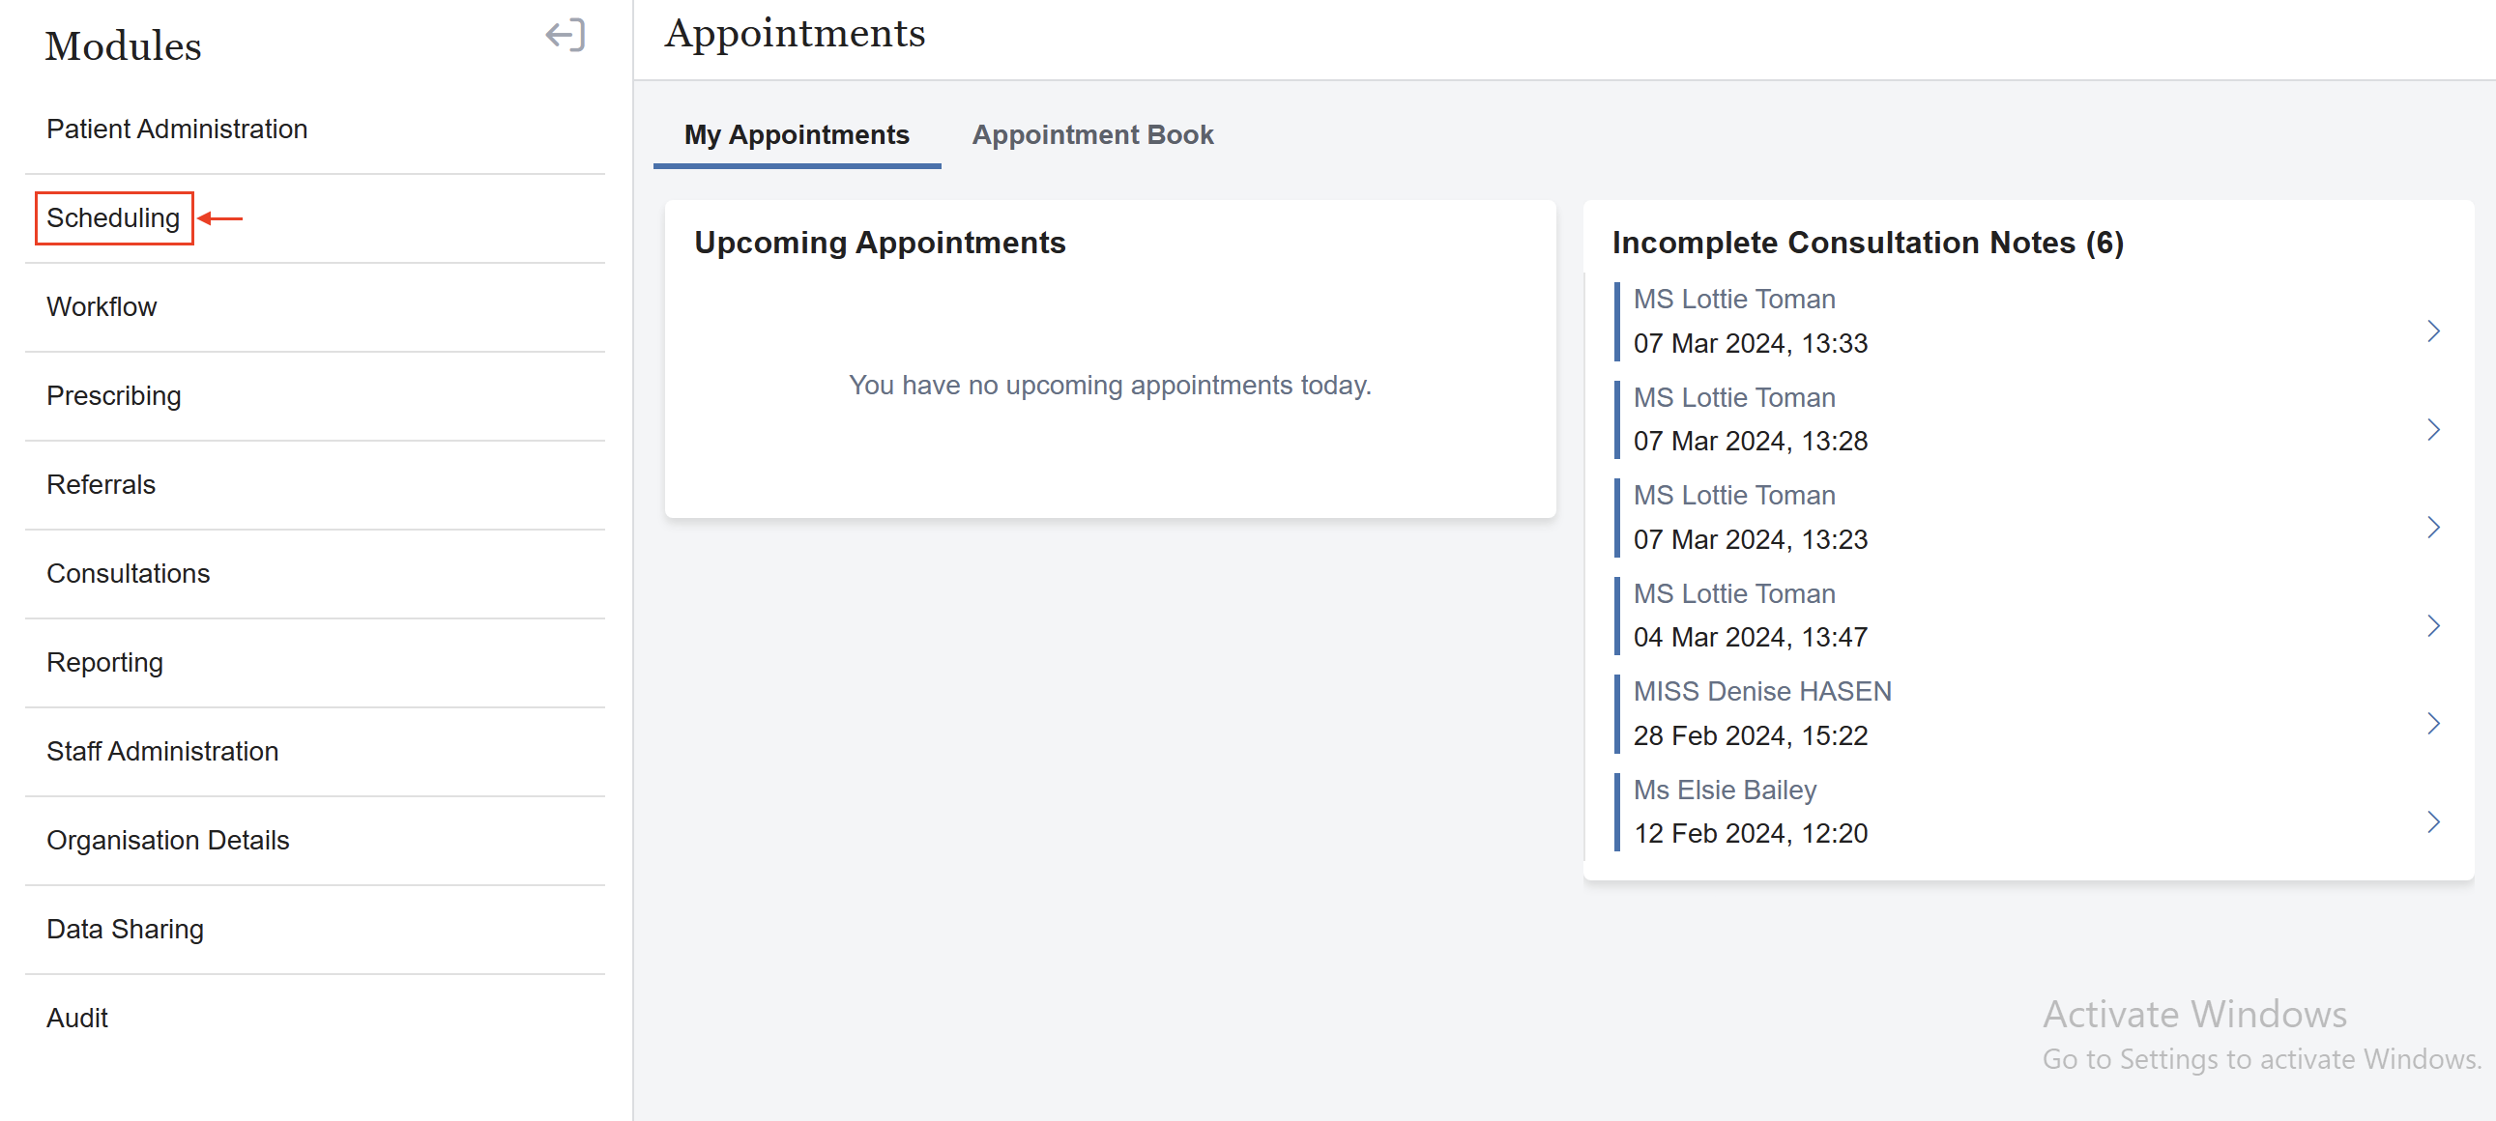Image resolution: width=2496 pixels, height=1121 pixels.
Task: Open the Audit module
Action: tap(76, 1018)
